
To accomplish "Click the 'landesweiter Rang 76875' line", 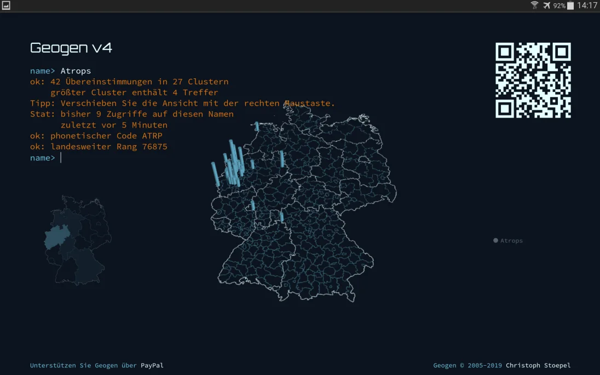I will (99, 147).
